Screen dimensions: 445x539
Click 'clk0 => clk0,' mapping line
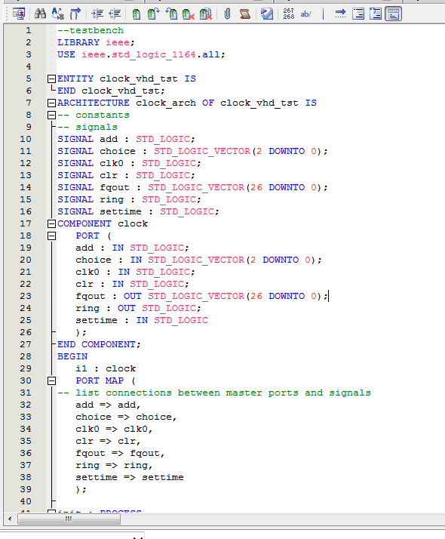114,429
